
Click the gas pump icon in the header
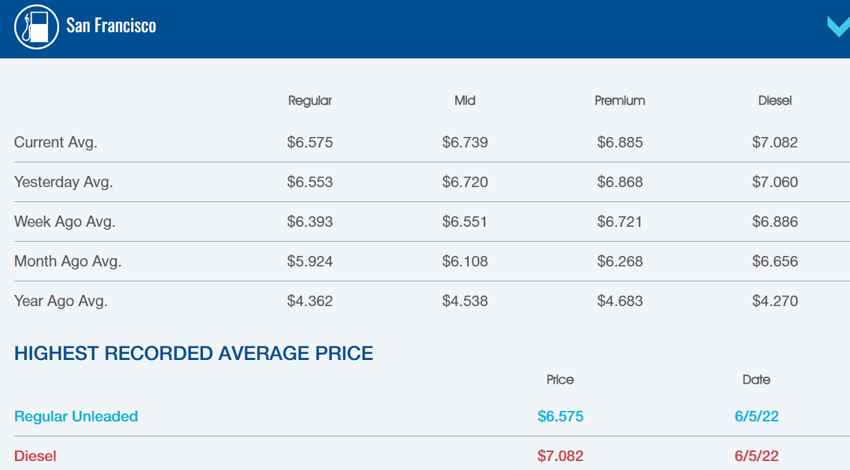[36, 25]
